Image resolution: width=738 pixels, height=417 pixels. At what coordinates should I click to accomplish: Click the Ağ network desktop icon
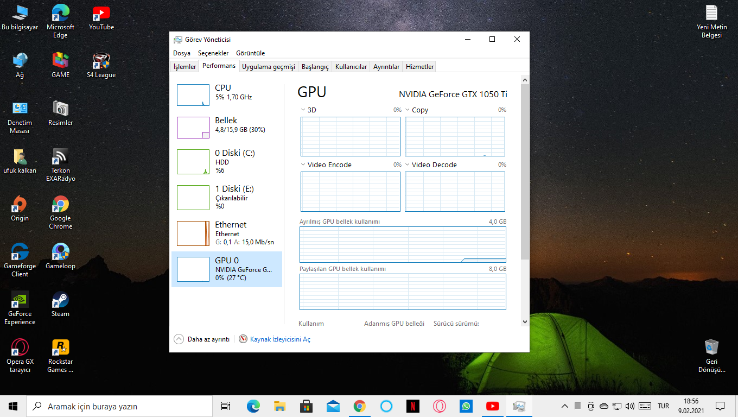[20, 66]
